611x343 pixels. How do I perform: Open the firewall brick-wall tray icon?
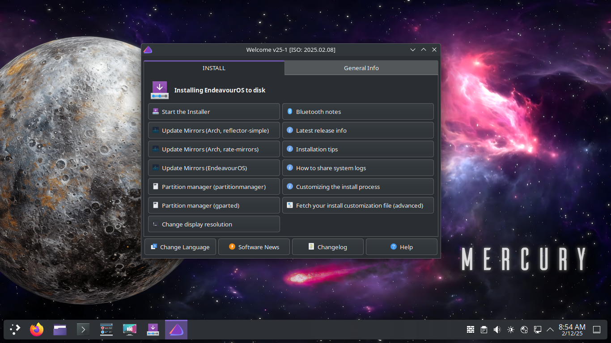tap(471, 330)
